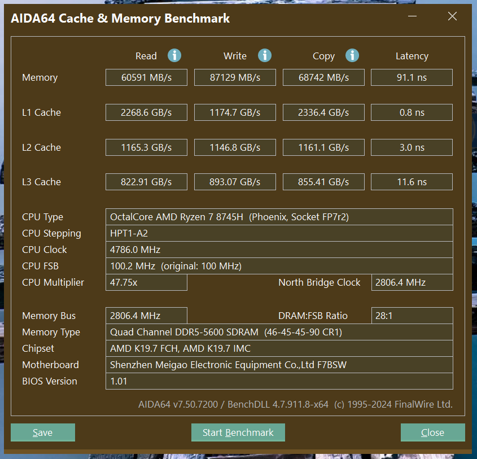Click the CPU FSB label
Viewport: 477px width, 459px height.
(x=40, y=266)
